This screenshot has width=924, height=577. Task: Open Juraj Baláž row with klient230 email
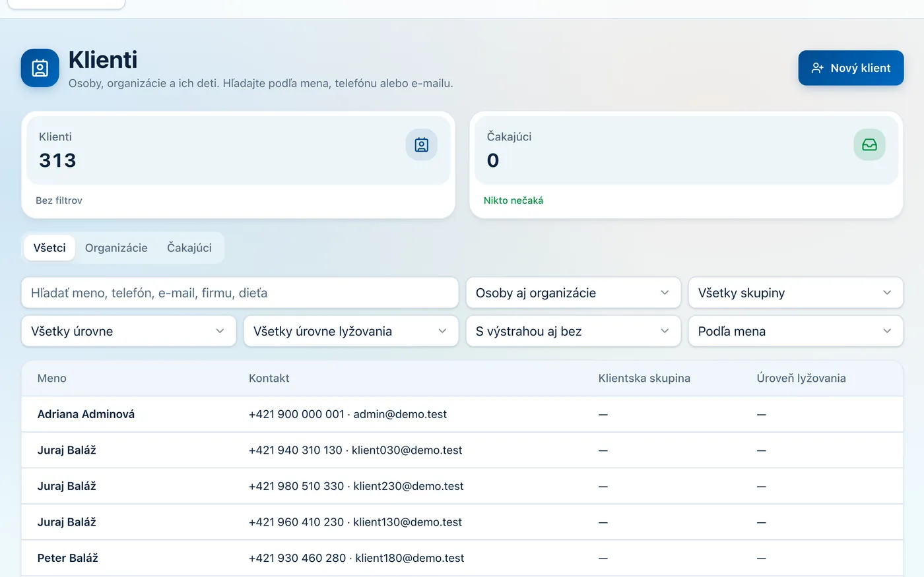(x=462, y=486)
